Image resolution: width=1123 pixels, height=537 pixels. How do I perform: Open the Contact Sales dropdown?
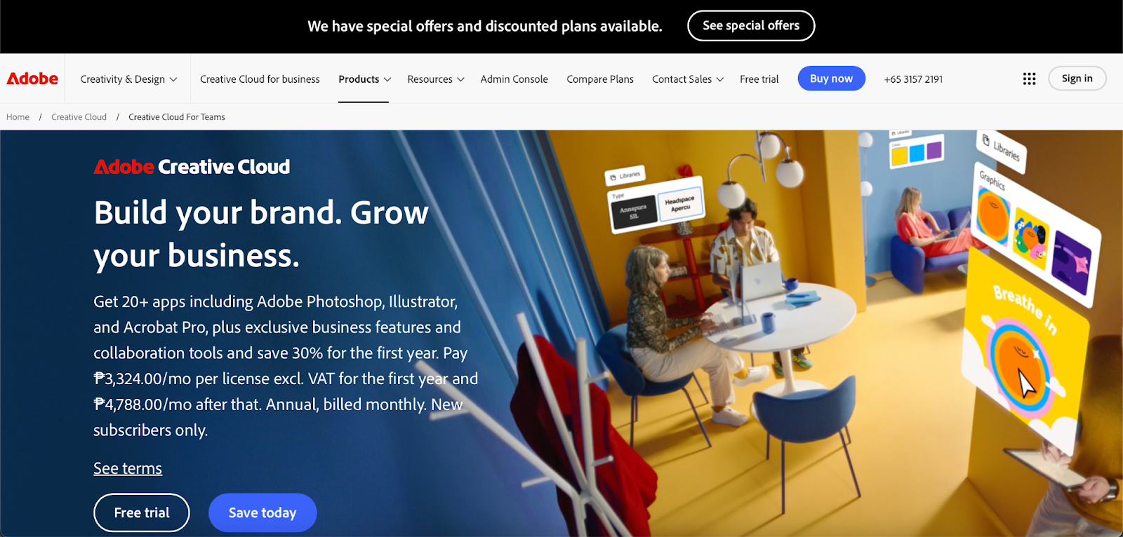(688, 79)
